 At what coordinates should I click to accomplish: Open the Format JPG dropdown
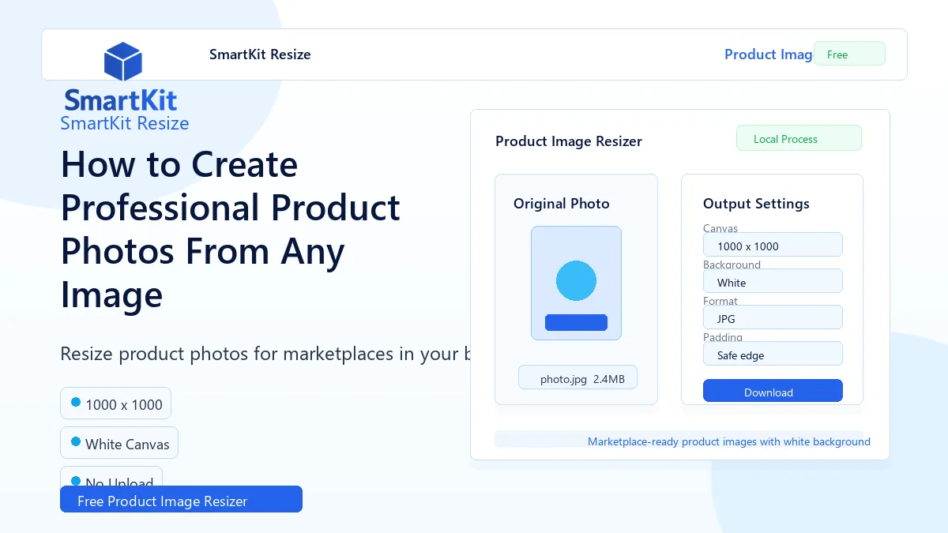coord(773,317)
